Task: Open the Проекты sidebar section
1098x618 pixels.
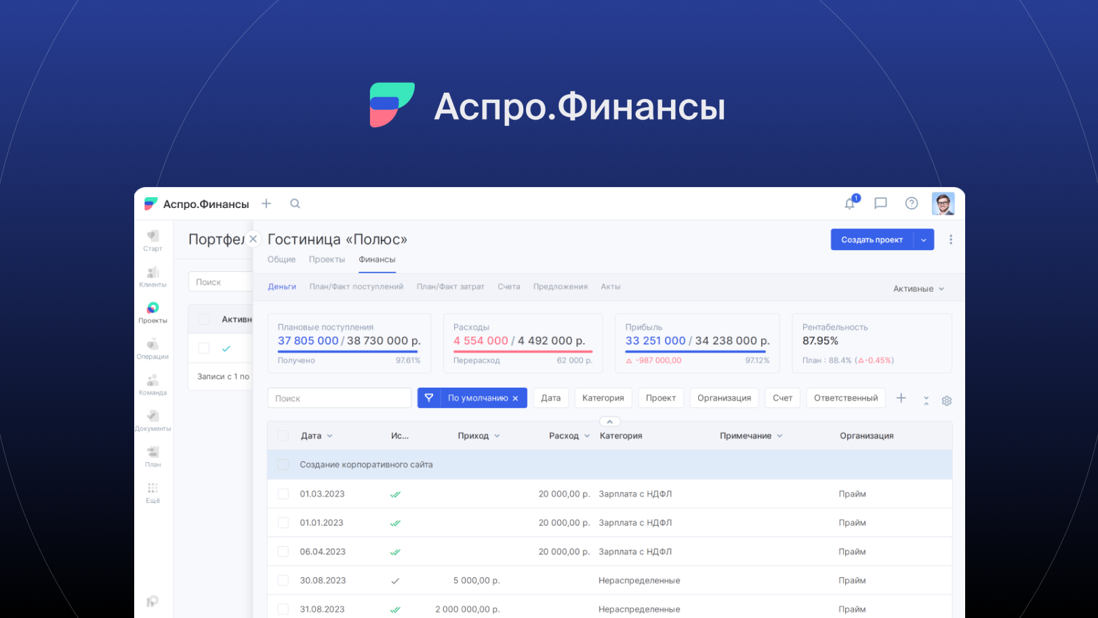Action: click(x=152, y=312)
